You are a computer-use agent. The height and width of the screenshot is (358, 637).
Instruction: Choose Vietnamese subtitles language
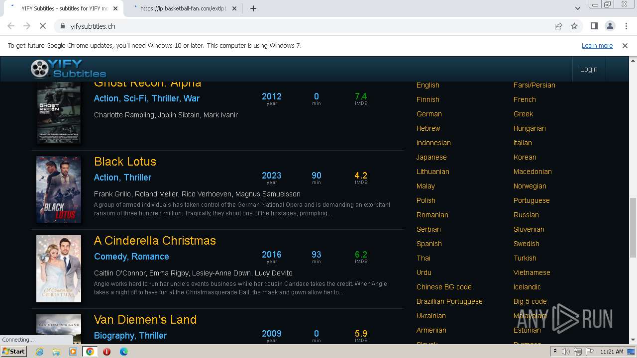[x=531, y=272]
